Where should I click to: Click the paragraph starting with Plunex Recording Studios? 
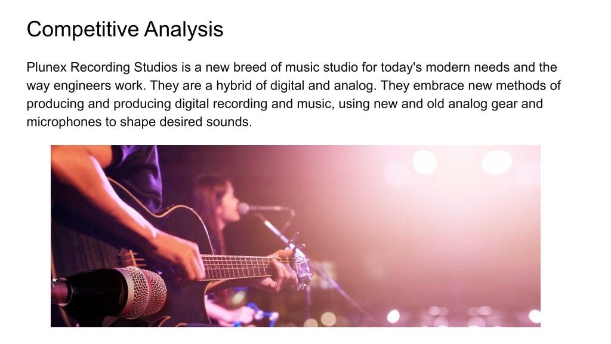[x=294, y=94]
